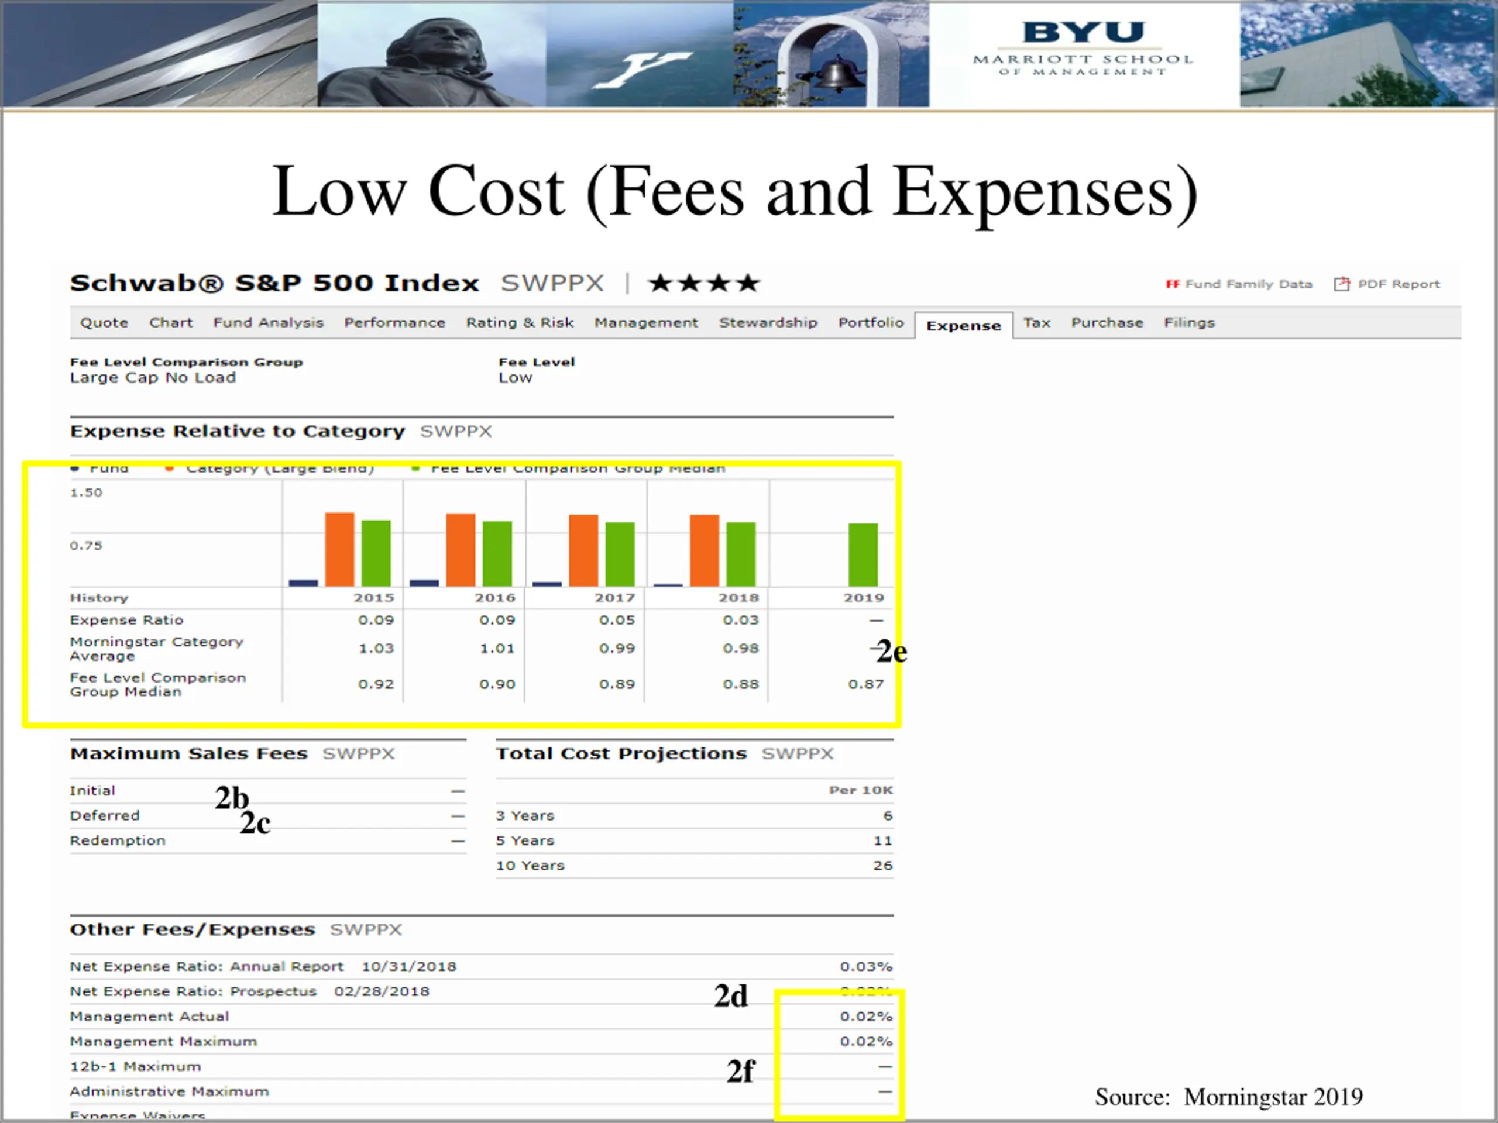Click the Management Actual row
The width and height of the screenshot is (1498, 1123).
[x=482, y=1017]
